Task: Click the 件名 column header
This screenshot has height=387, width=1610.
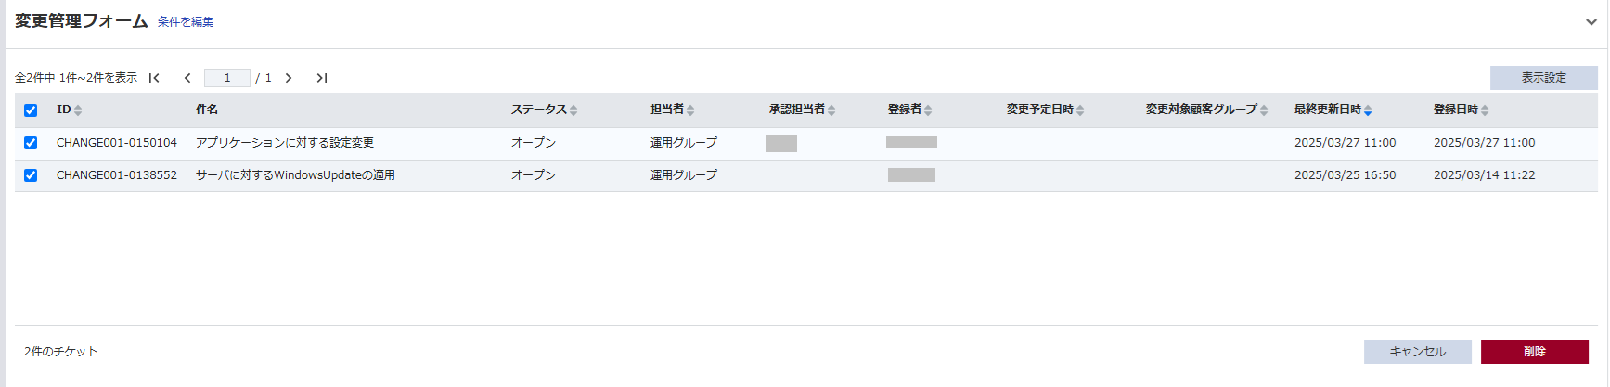Action: point(207,110)
